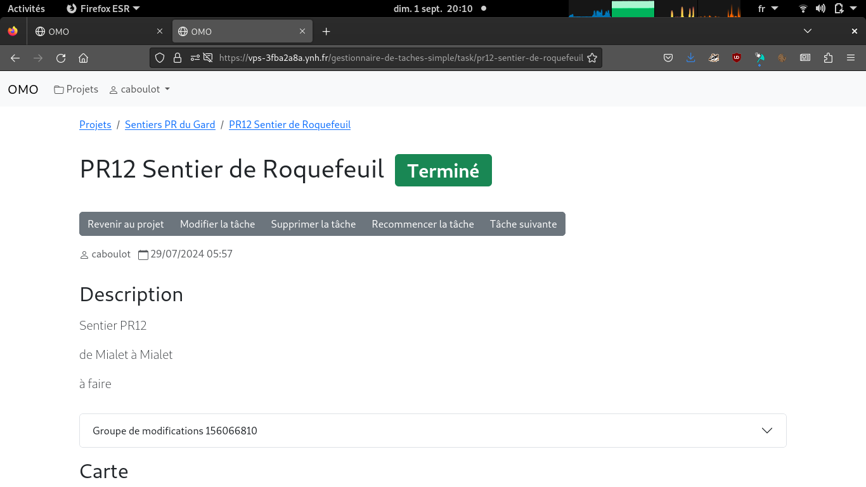The width and height of the screenshot is (866, 487).
Task: Go to the browser home page
Action: coord(83,58)
